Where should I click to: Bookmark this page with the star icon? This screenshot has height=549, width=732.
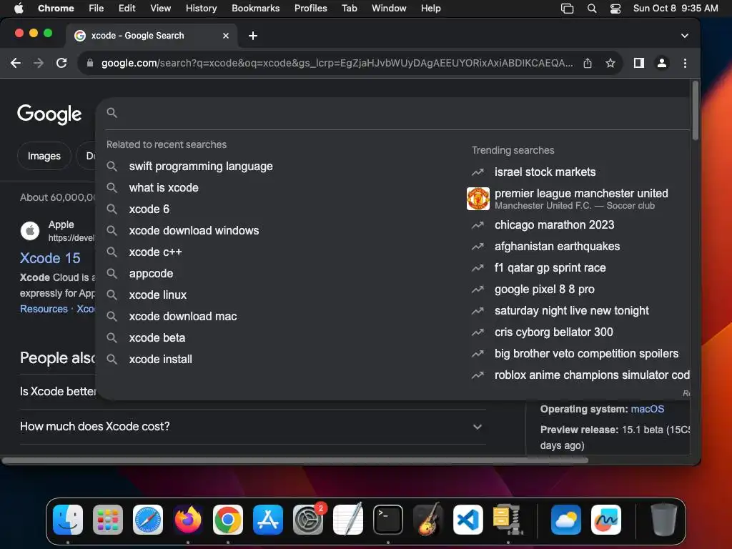[610, 63]
